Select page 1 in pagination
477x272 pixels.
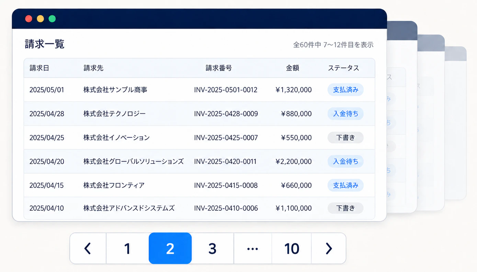[x=127, y=248]
